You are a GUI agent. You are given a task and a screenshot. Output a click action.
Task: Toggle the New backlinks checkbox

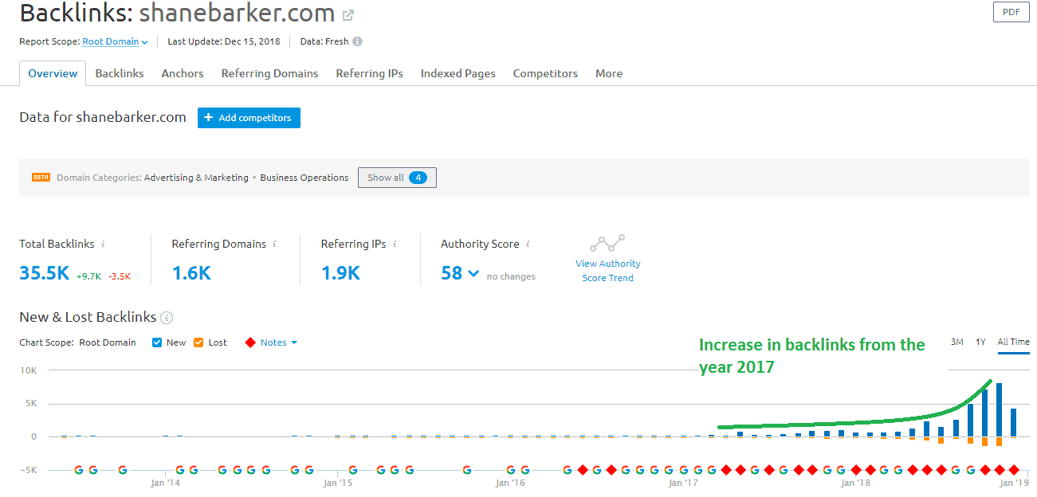pyautogui.click(x=157, y=342)
